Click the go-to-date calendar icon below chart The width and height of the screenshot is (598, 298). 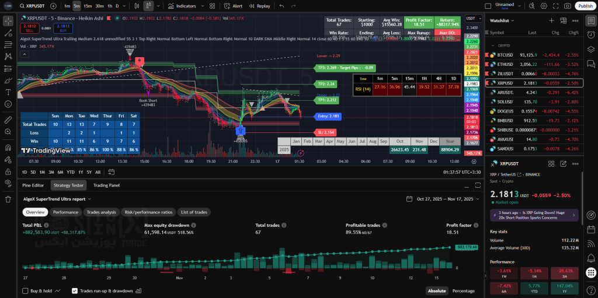(111, 172)
